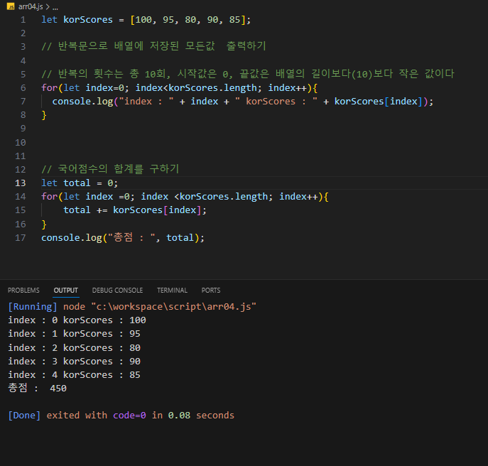This screenshot has height=466, width=488.
Task: Open the TERMINAL tab
Action: click(172, 290)
